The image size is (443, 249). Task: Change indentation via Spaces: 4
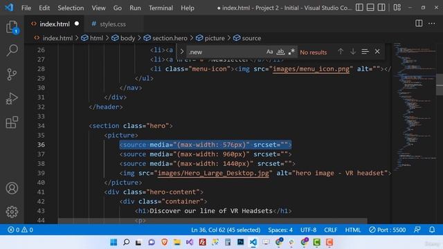point(280,230)
